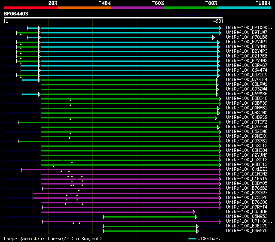The height and width of the screenshot is (242, 275).
Task: Click the purple alignment bar of UniRef100_C4J4U6
Action: tap(118, 212)
